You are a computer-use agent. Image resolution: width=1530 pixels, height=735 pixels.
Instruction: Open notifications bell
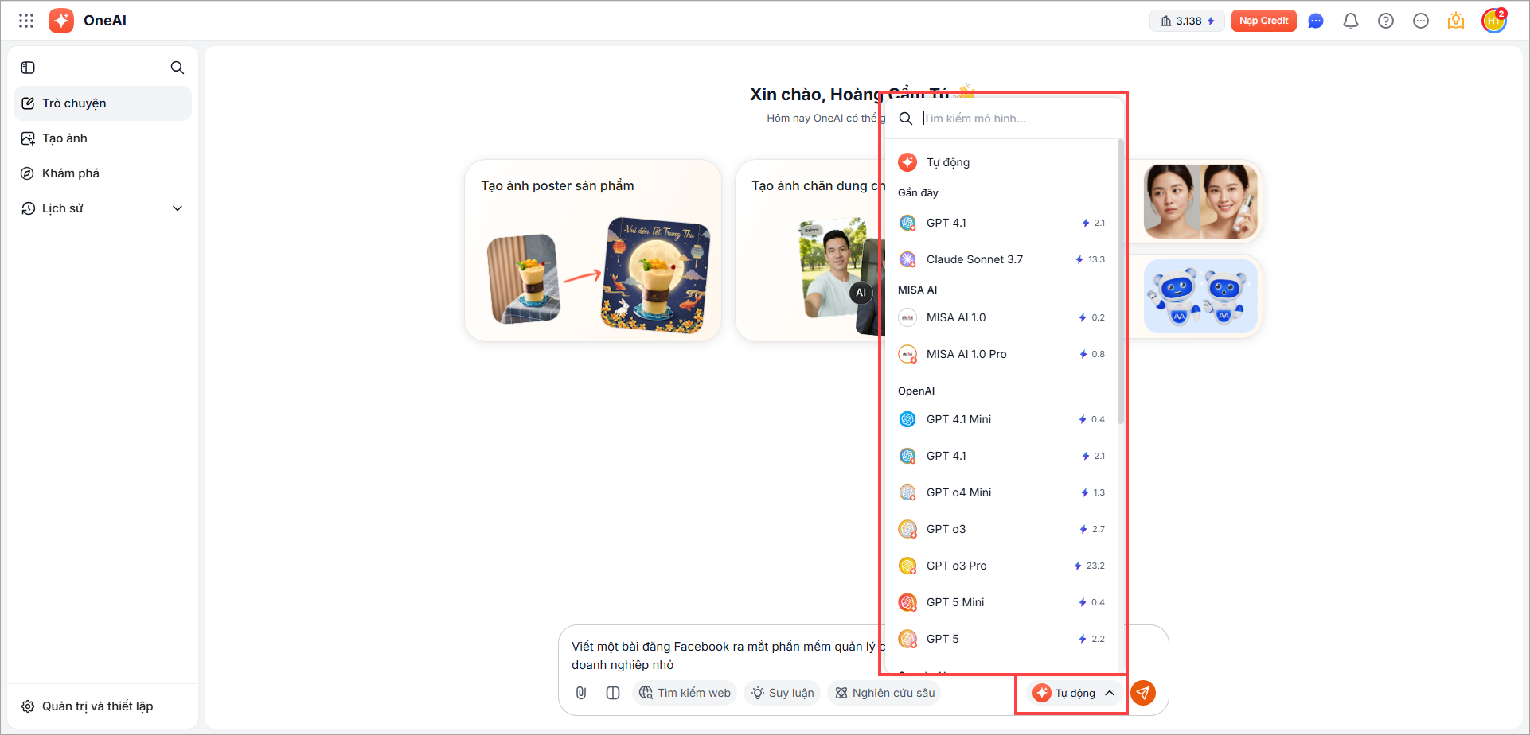[1351, 21]
